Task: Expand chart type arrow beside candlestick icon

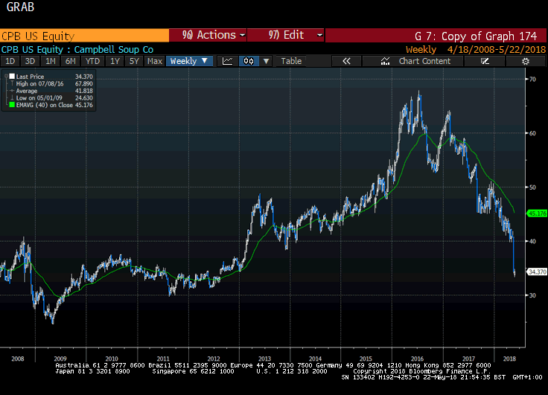Action: [x=266, y=61]
